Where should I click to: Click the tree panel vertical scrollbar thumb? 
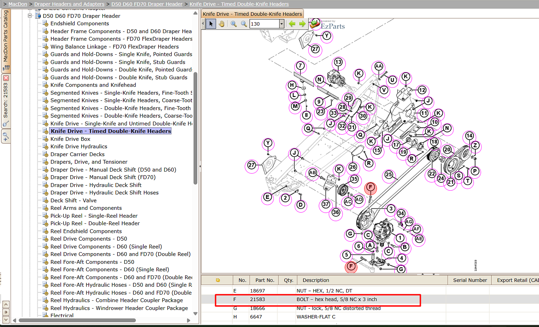click(x=195, y=128)
